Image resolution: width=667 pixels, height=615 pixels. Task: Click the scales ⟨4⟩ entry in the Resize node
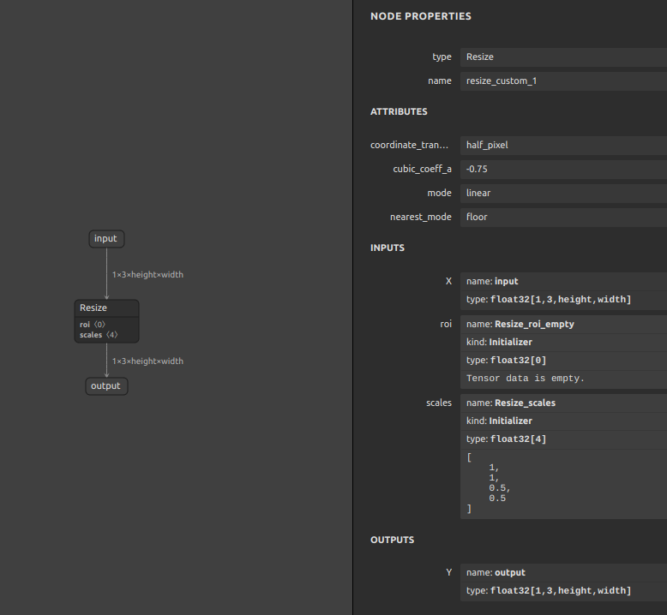pos(99,335)
